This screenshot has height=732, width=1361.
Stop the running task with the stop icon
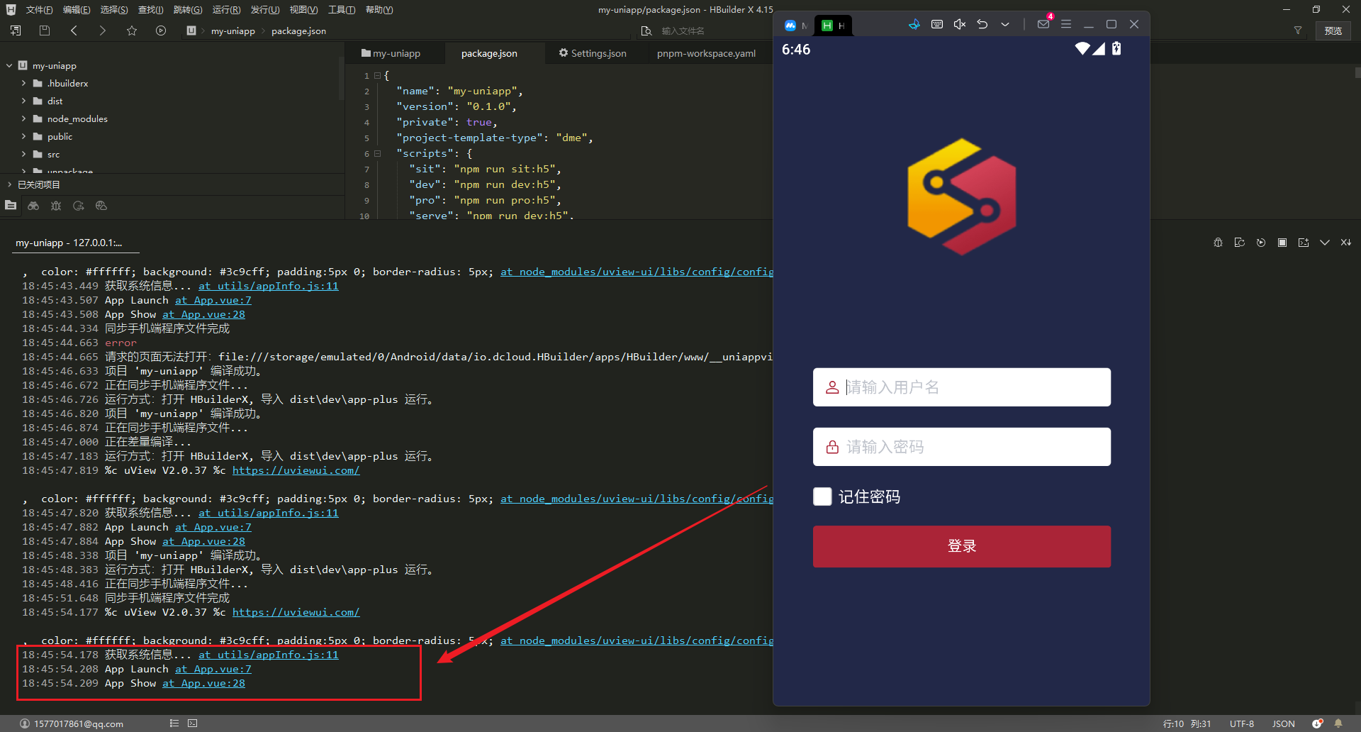(1282, 243)
